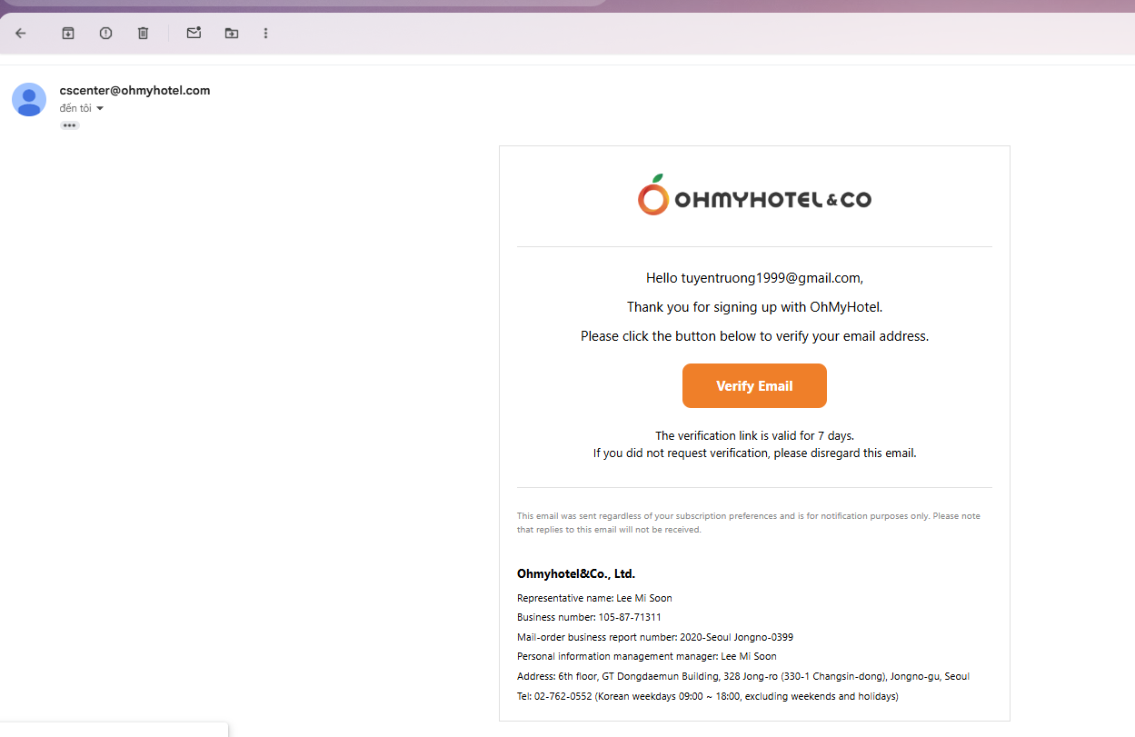Click the subscription preferences disclaimer paragraph
This screenshot has height=737, width=1135.
749,523
